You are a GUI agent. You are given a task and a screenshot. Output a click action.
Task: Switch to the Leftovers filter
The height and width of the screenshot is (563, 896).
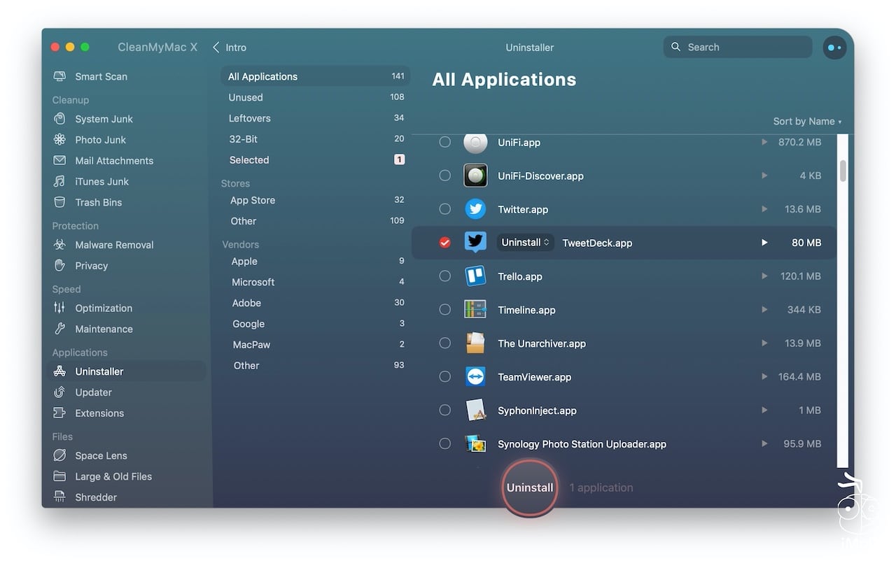click(x=249, y=118)
